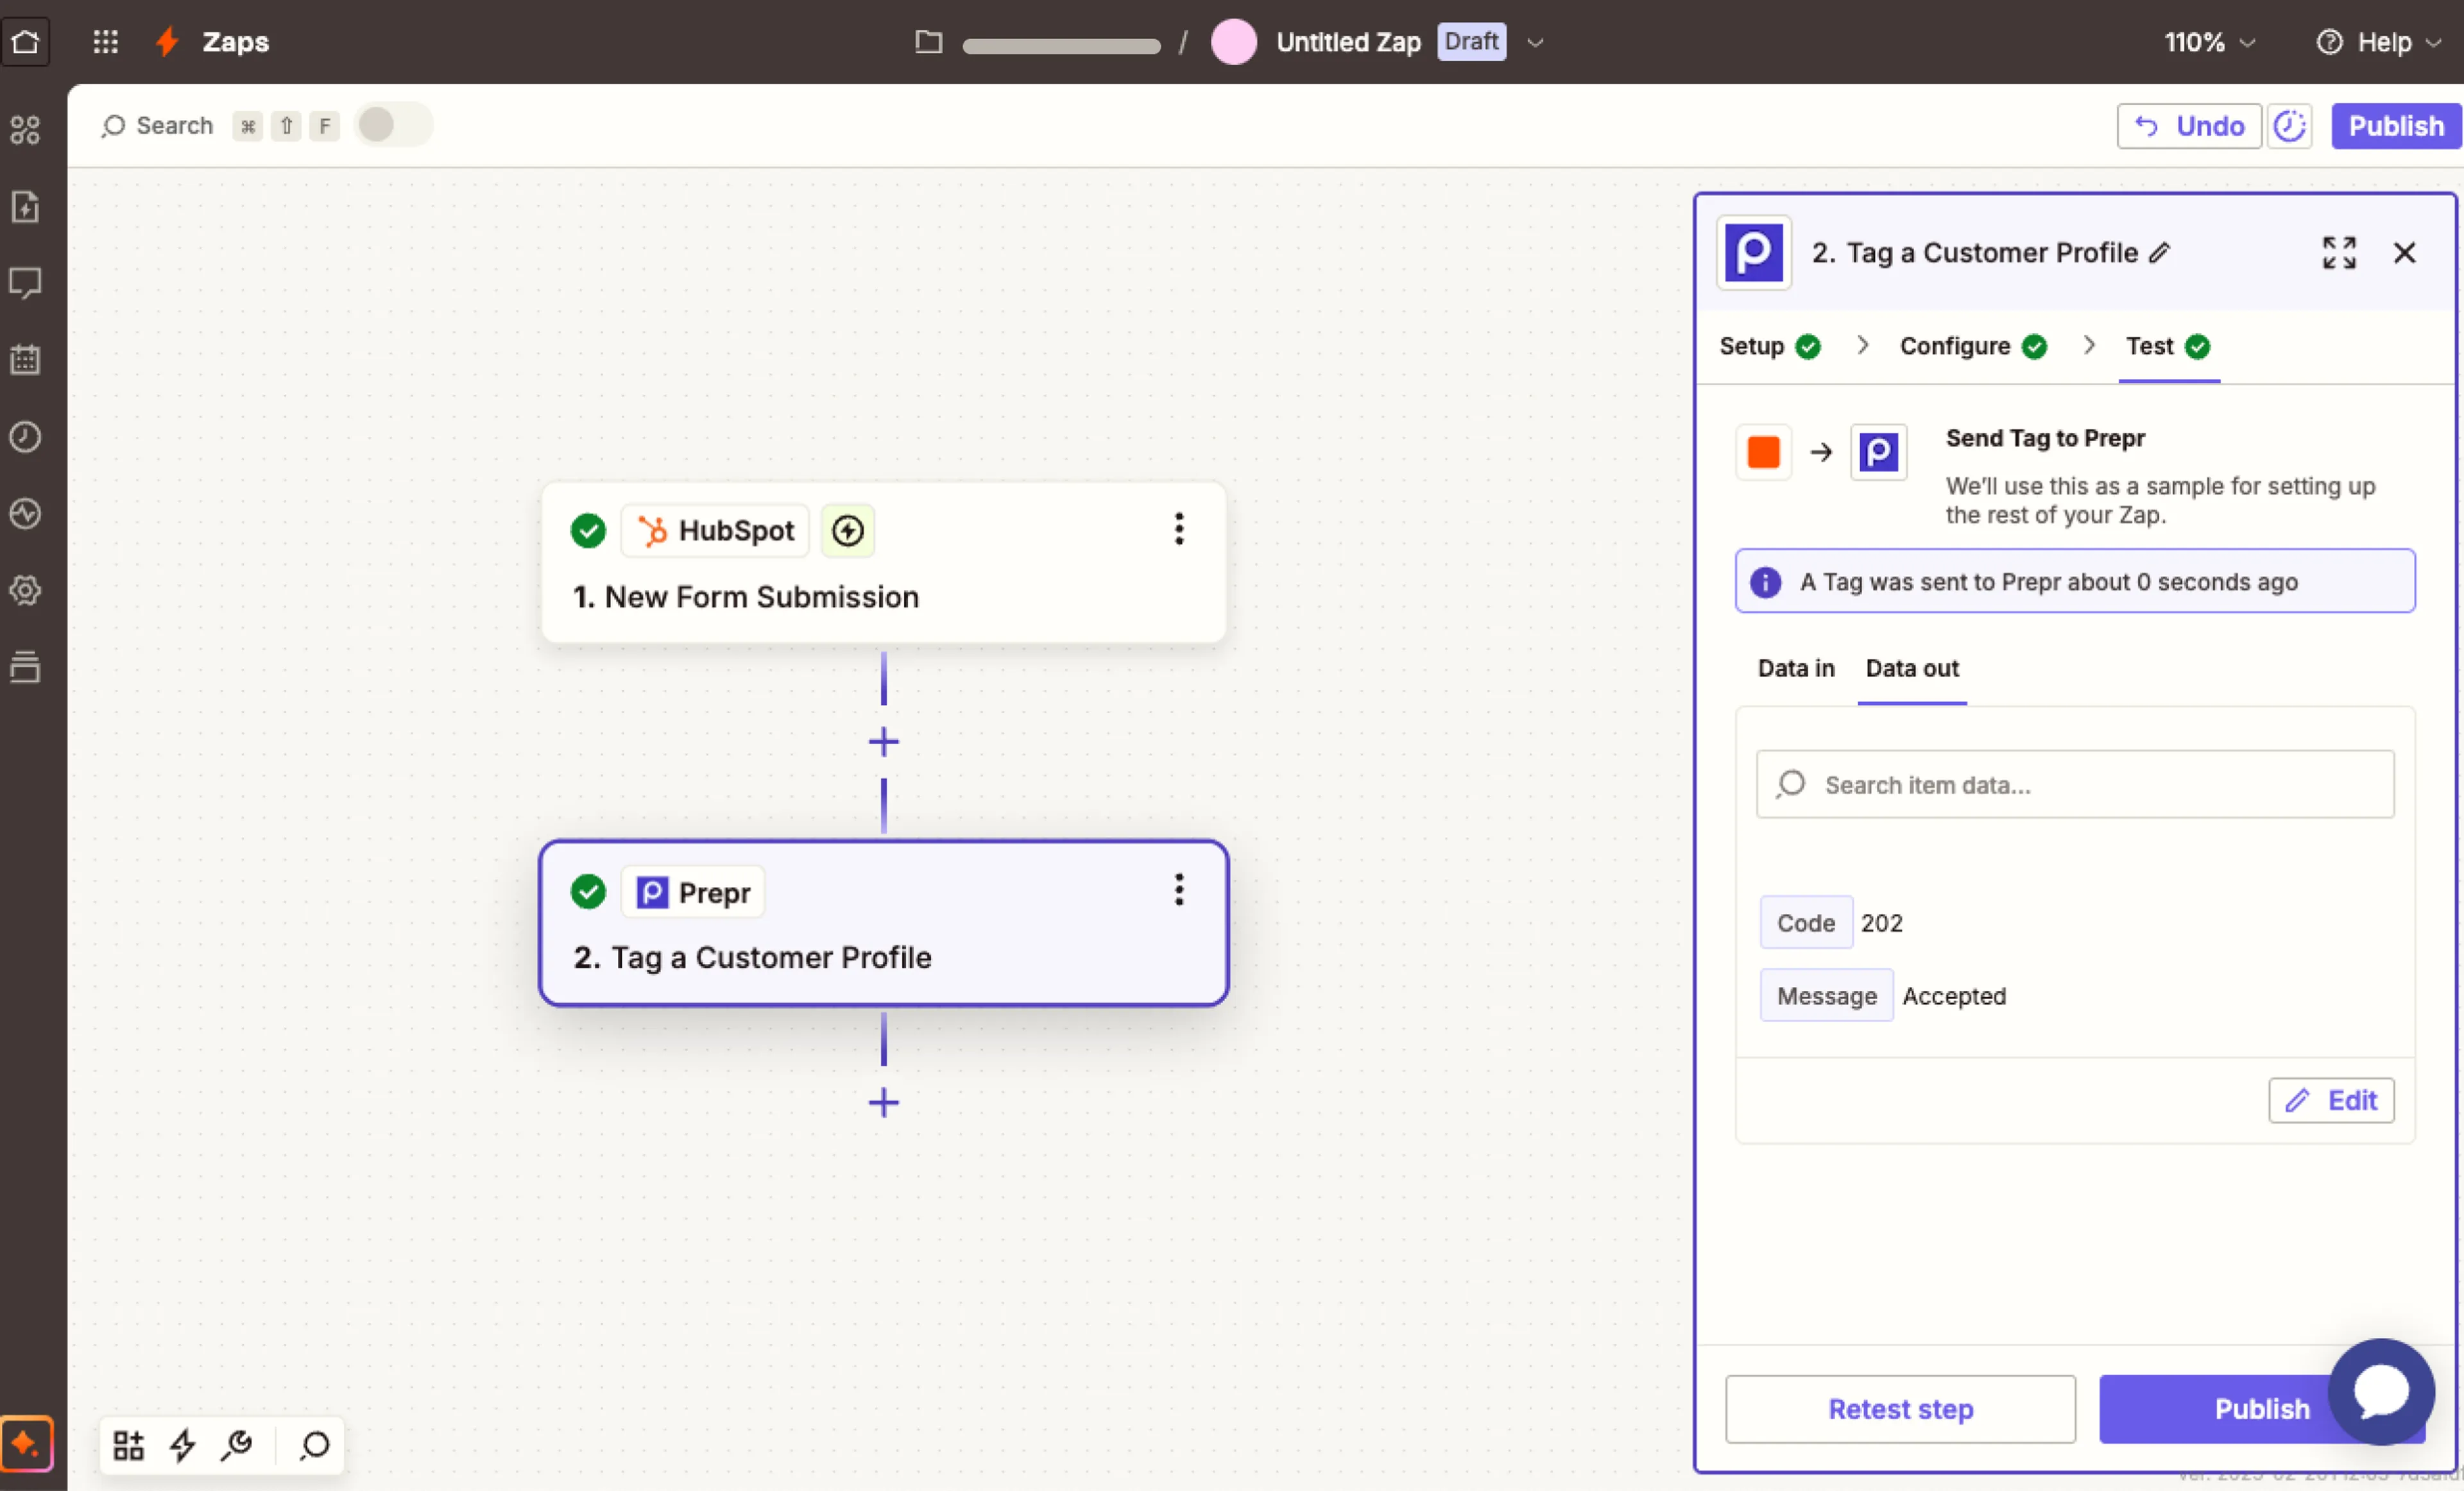2464x1491 pixels.
Task: Click the tag sent to Prepr info banner
Action: click(x=2075, y=582)
